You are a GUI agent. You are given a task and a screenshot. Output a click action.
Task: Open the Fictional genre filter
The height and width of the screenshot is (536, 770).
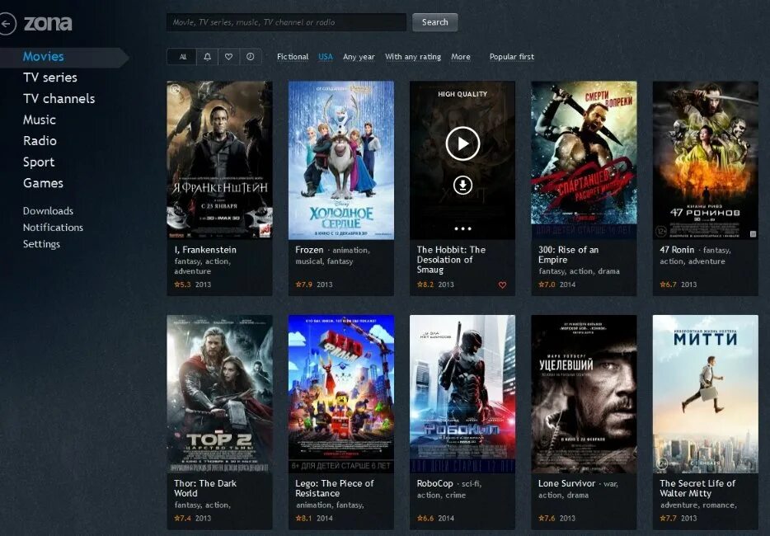click(x=293, y=57)
